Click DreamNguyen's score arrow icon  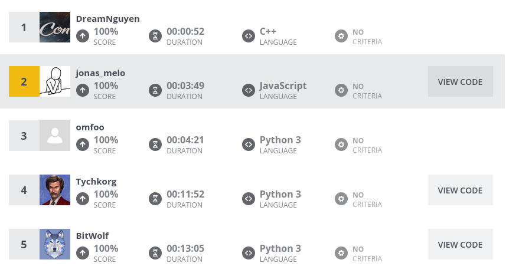pos(83,36)
